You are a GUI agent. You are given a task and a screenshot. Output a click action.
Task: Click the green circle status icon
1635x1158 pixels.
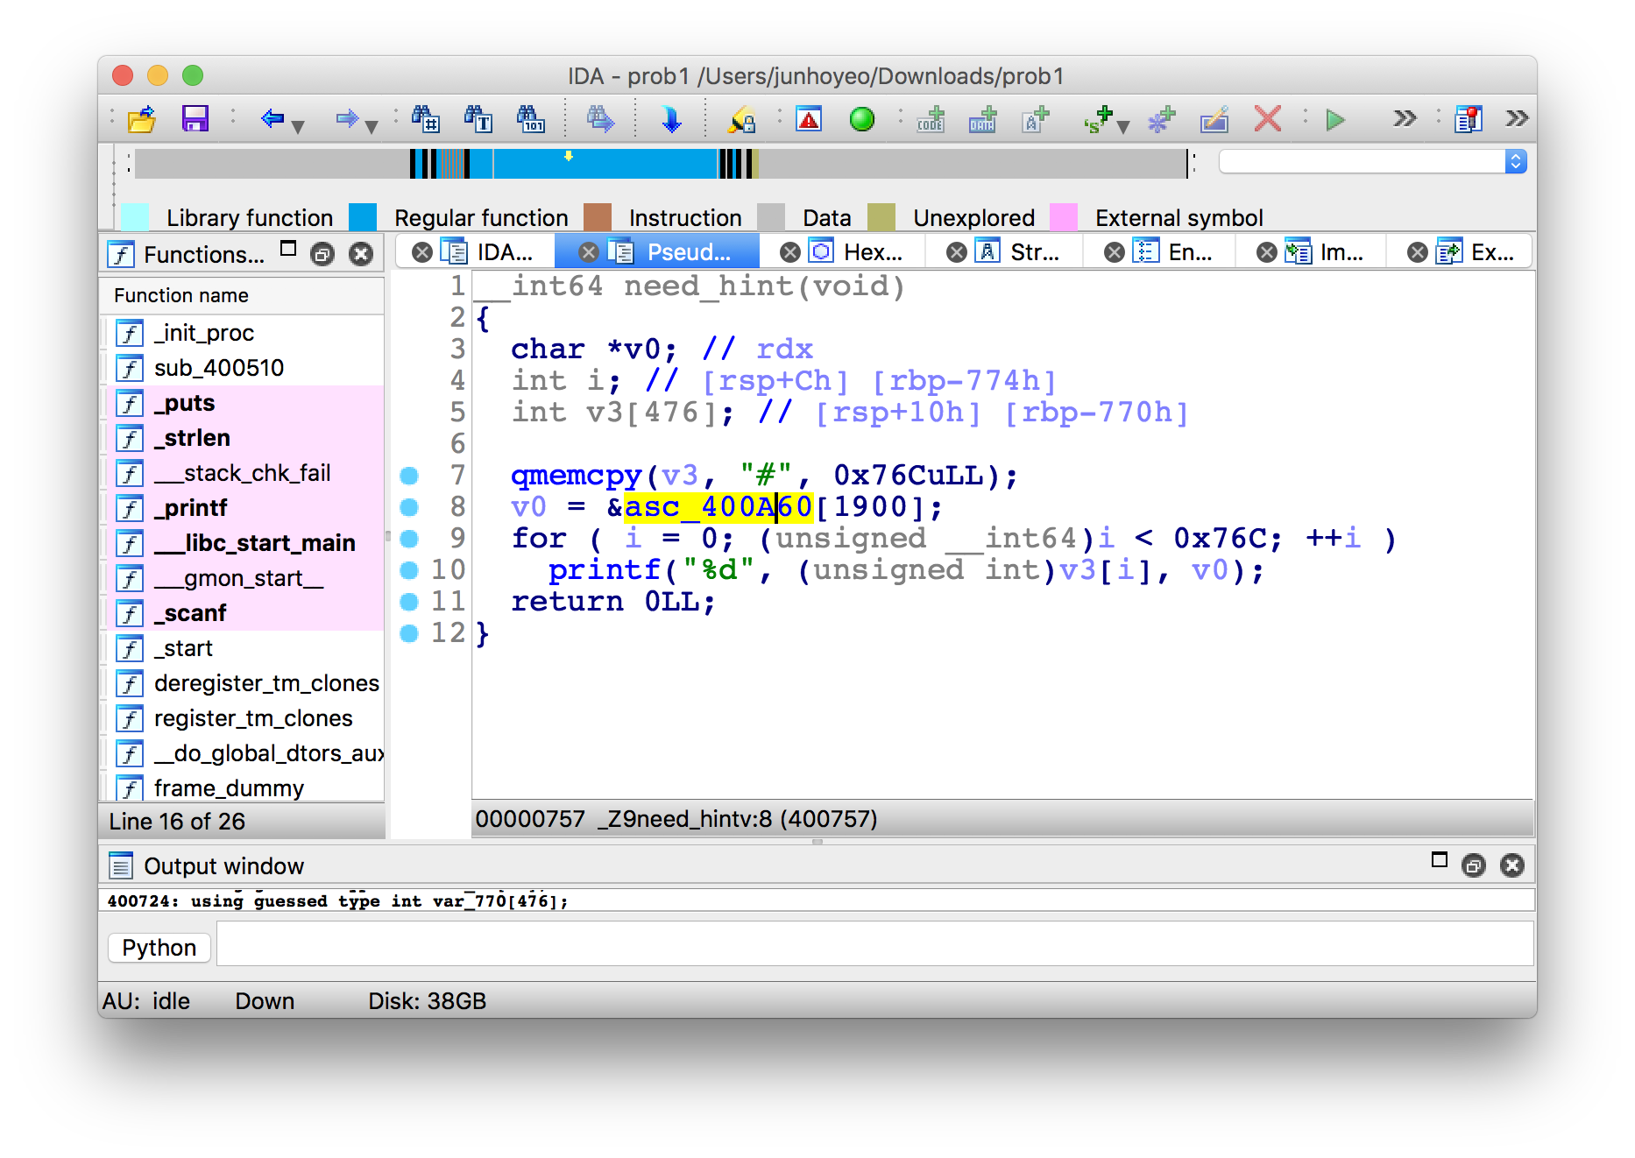click(x=862, y=119)
